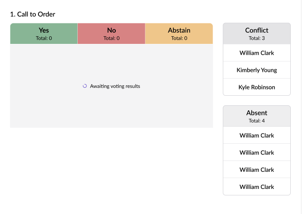Click 'Total: 3' in the Conflict panel
Viewport: 302px width, 214px height.
pos(256,38)
